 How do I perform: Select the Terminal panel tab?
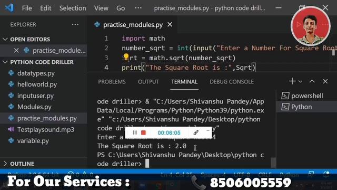pyautogui.click(x=184, y=82)
